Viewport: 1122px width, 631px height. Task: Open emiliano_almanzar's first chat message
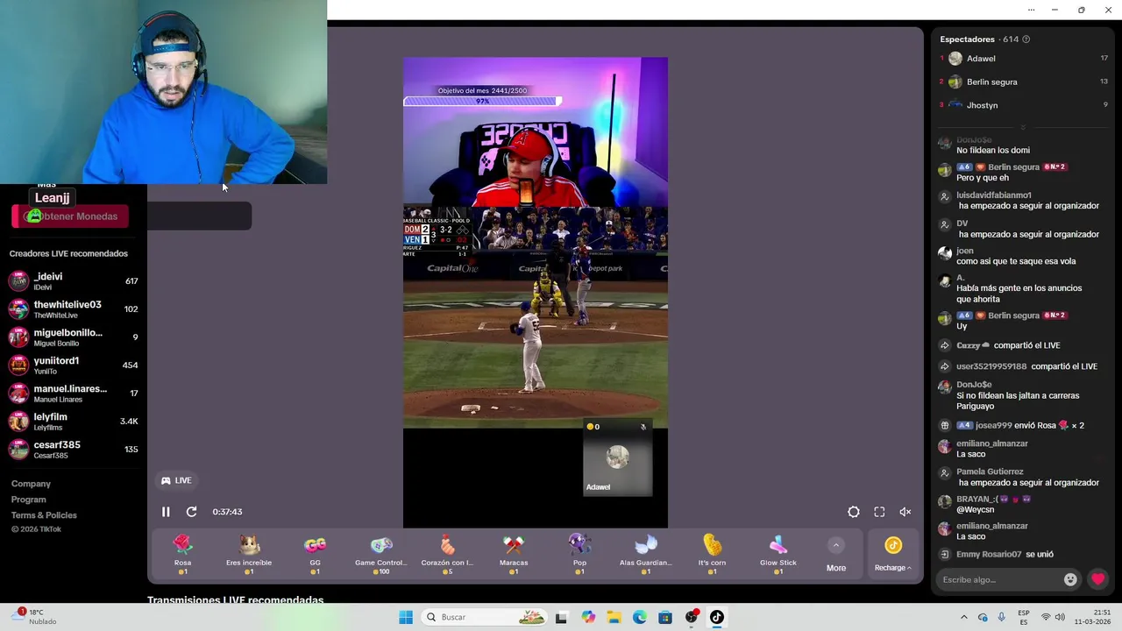[992, 449]
